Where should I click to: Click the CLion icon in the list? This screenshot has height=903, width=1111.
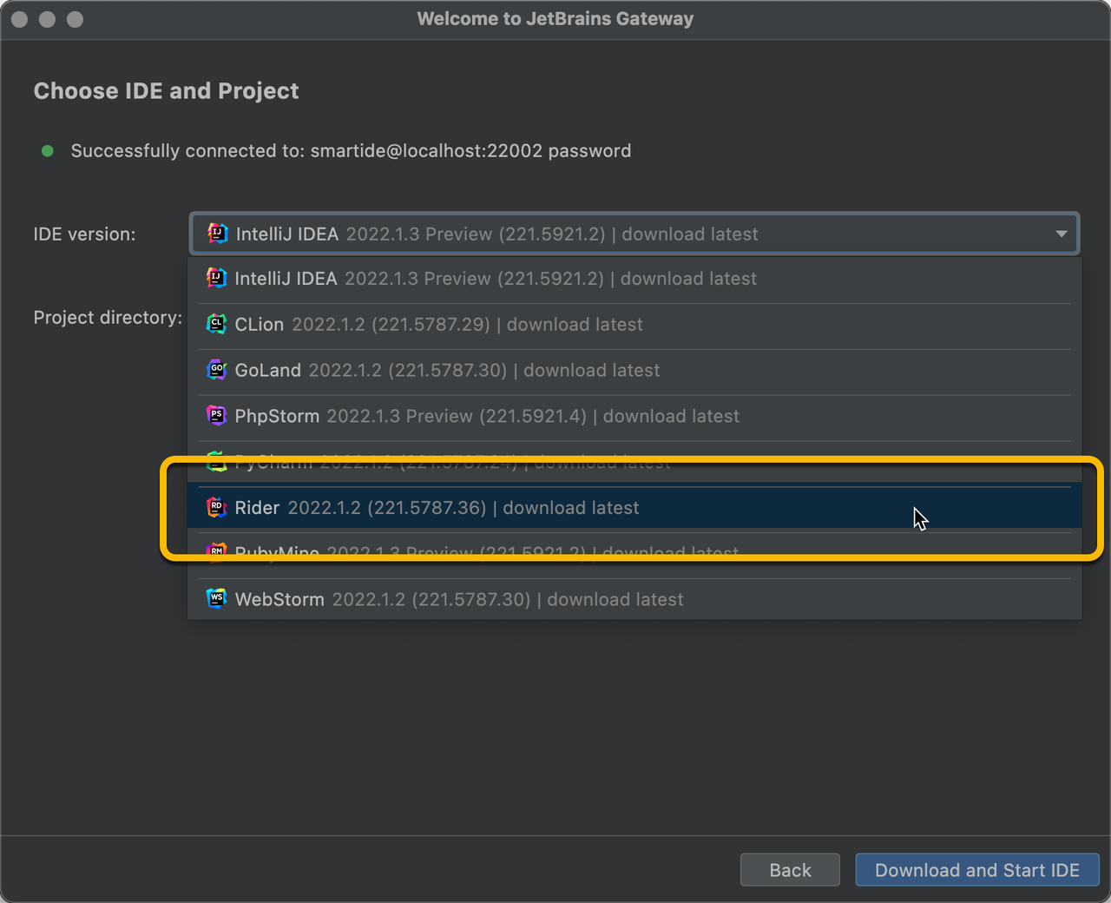pos(216,324)
